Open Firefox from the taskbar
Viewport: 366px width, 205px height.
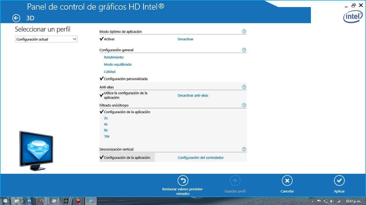click(42, 201)
